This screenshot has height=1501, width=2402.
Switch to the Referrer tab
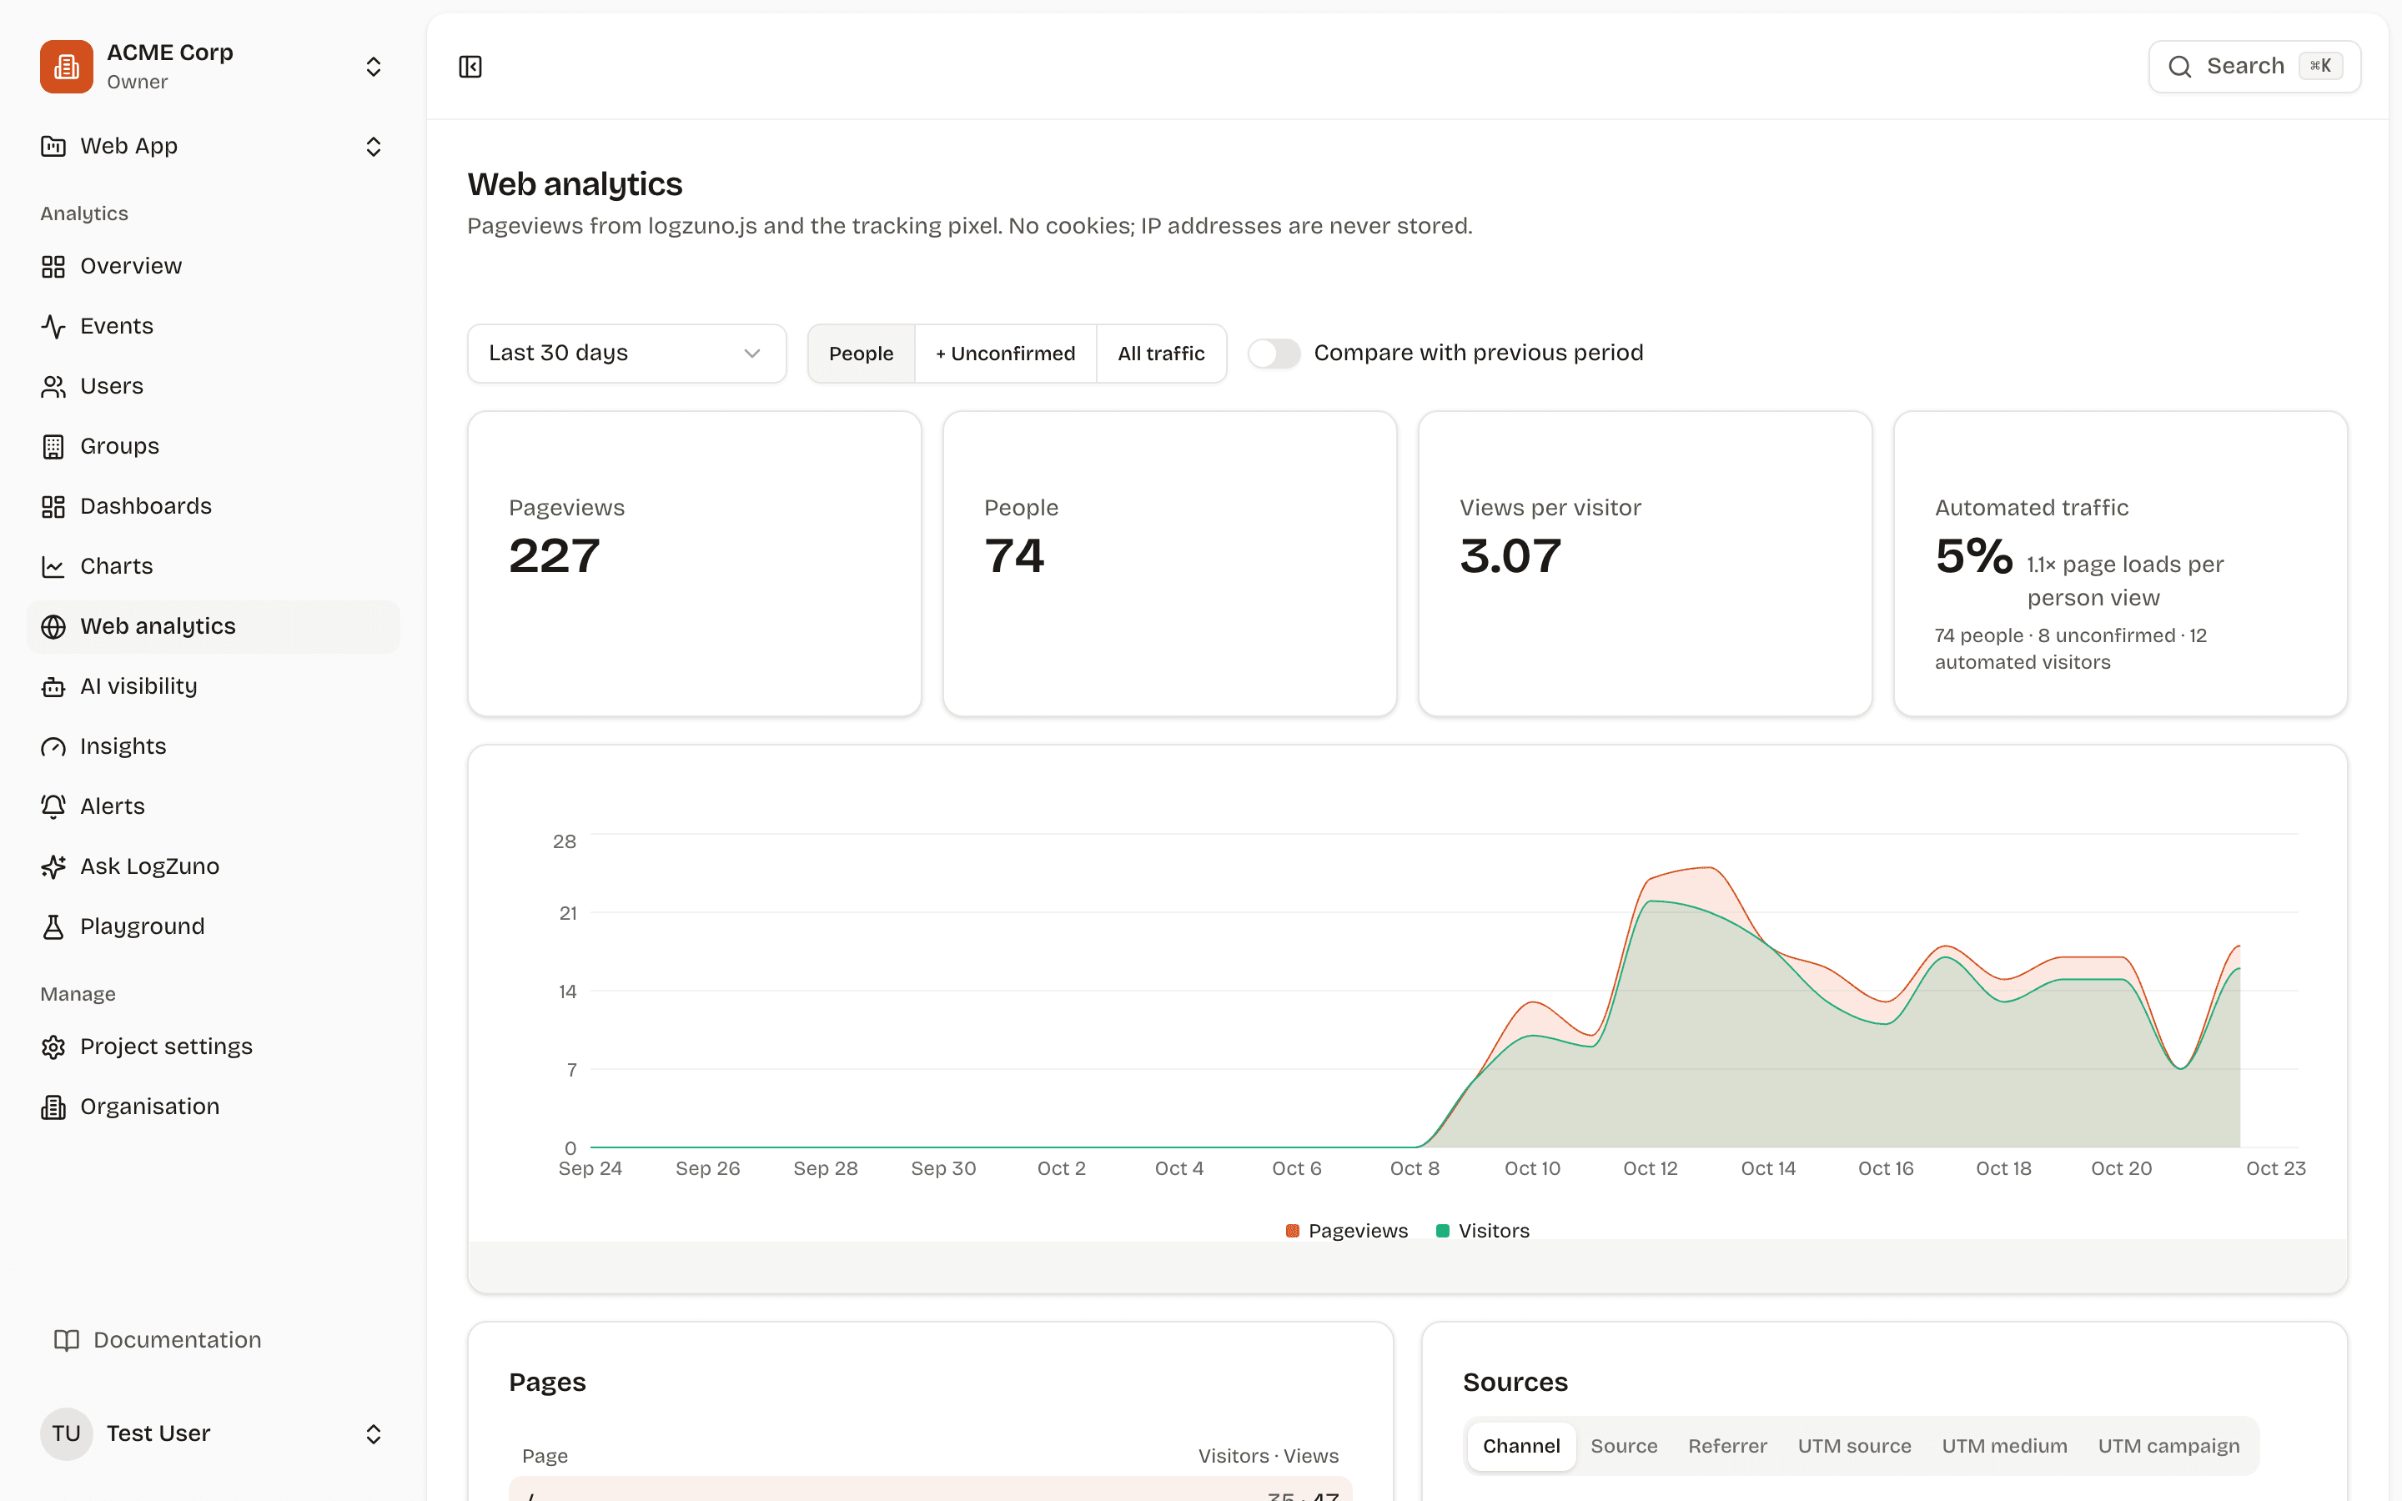click(1727, 1447)
